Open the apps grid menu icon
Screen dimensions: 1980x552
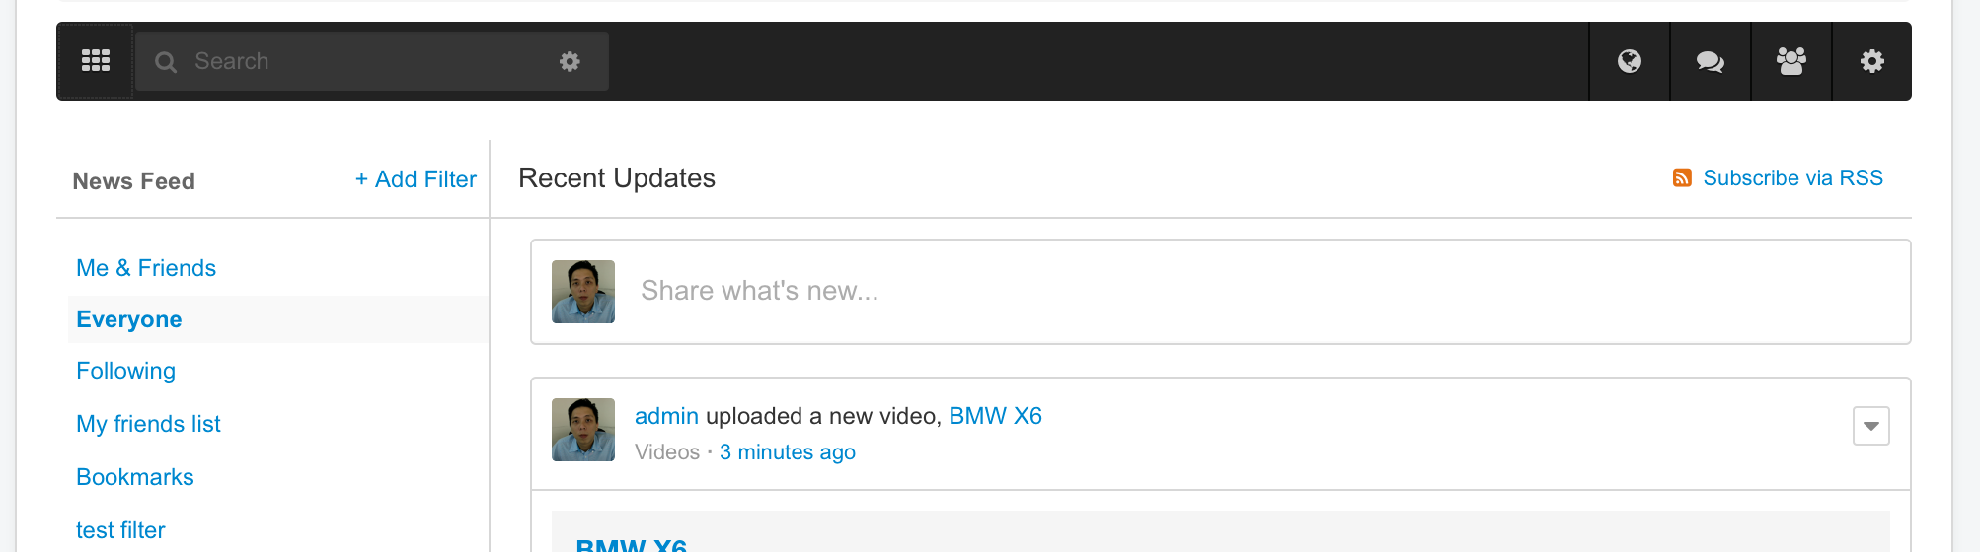(96, 61)
